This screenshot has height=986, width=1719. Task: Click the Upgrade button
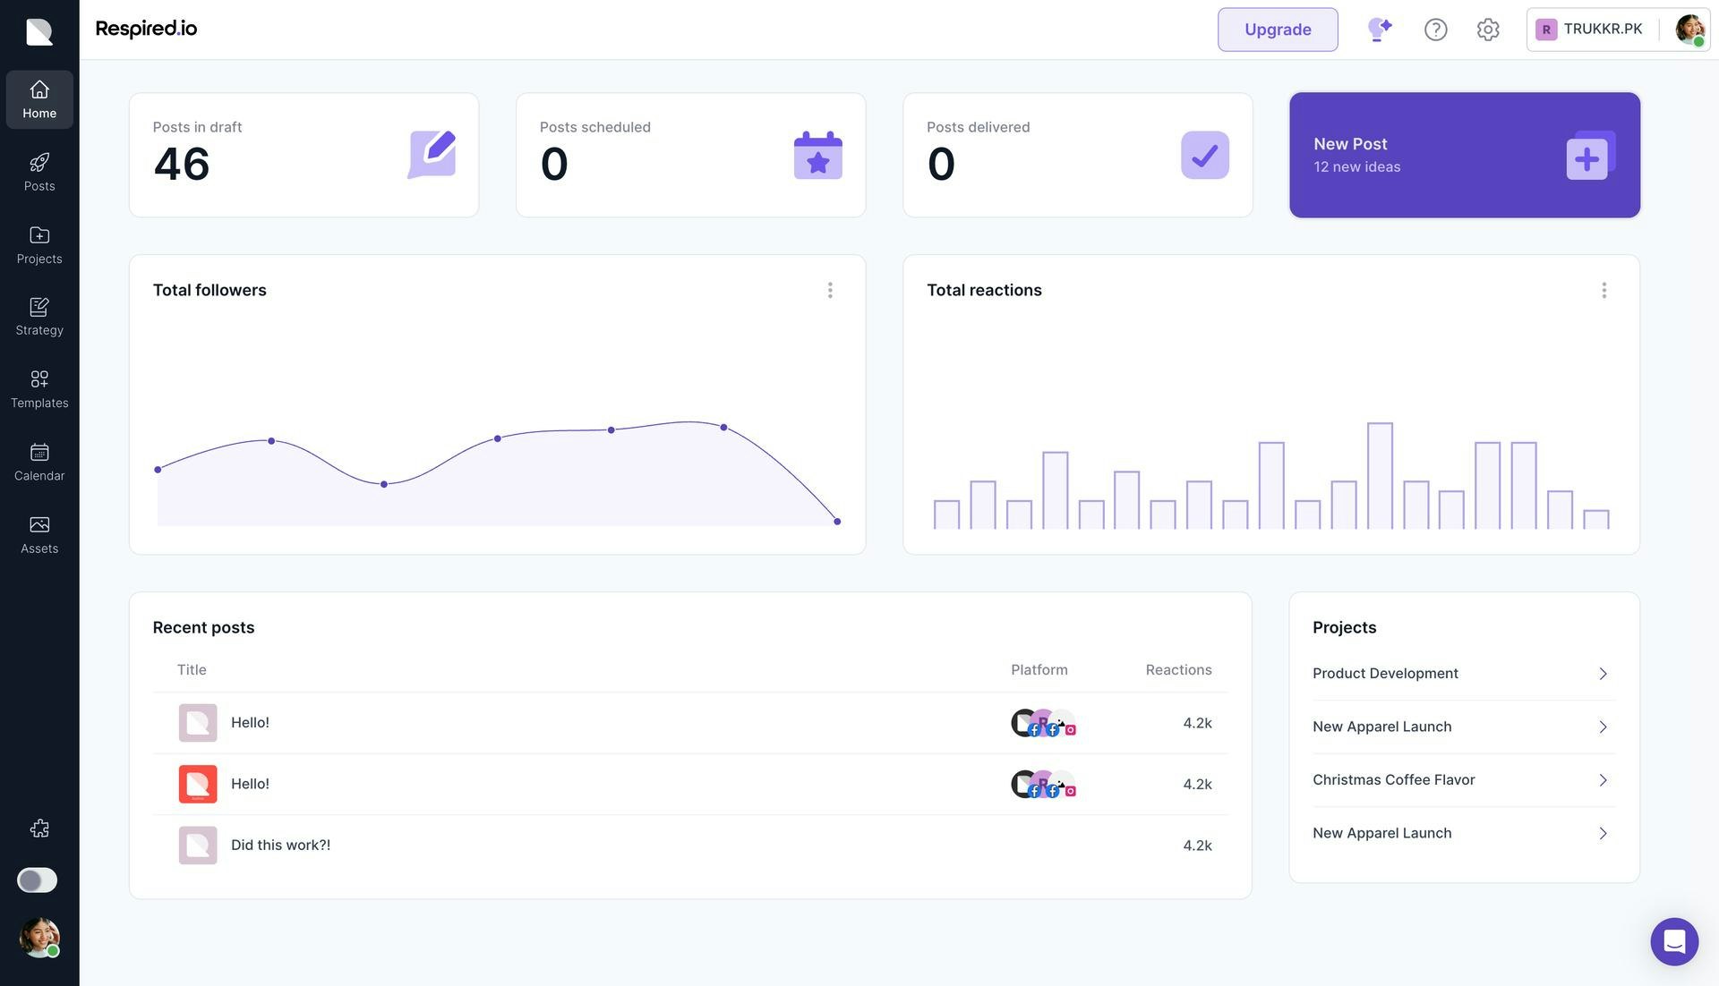pyautogui.click(x=1277, y=30)
